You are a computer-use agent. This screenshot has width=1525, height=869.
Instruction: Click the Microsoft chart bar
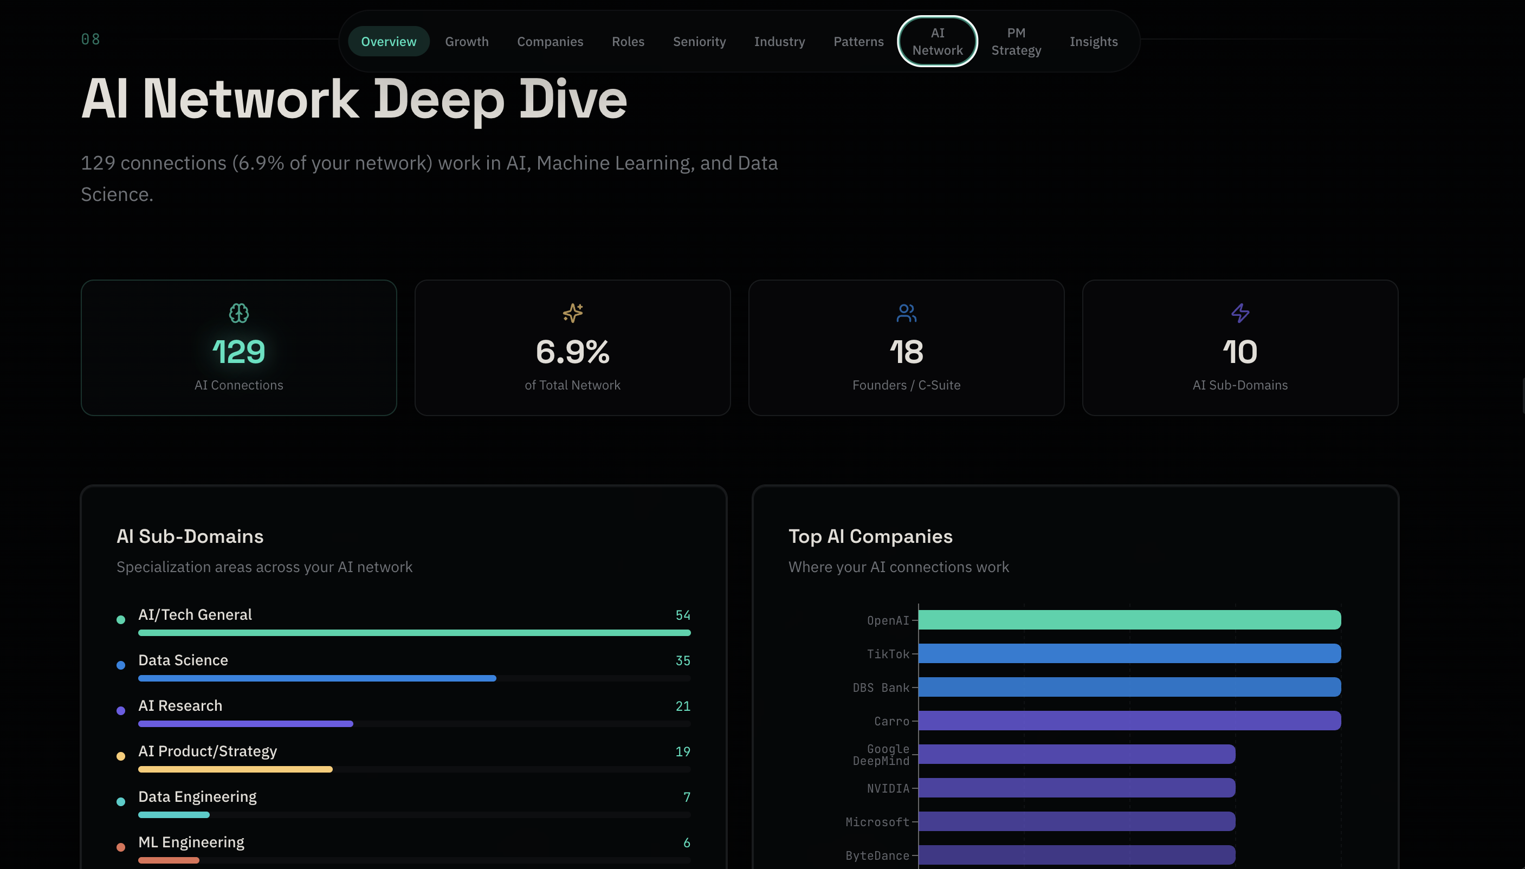(1077, 821)
